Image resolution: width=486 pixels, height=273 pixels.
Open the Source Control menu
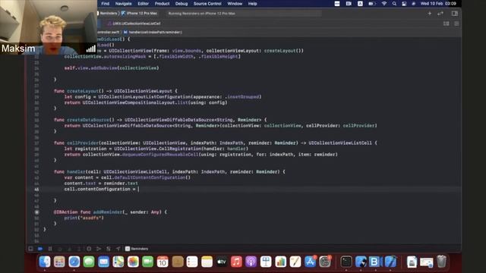(207, 4)
